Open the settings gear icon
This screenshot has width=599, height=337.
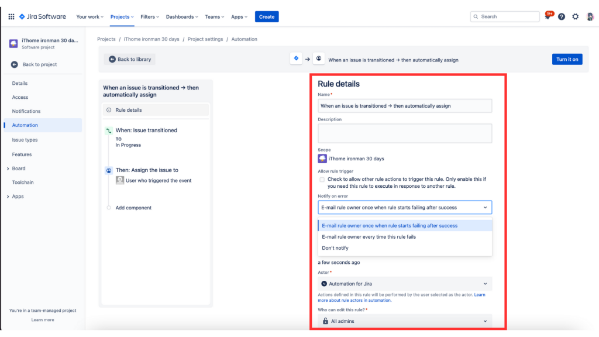pos(576,16)
